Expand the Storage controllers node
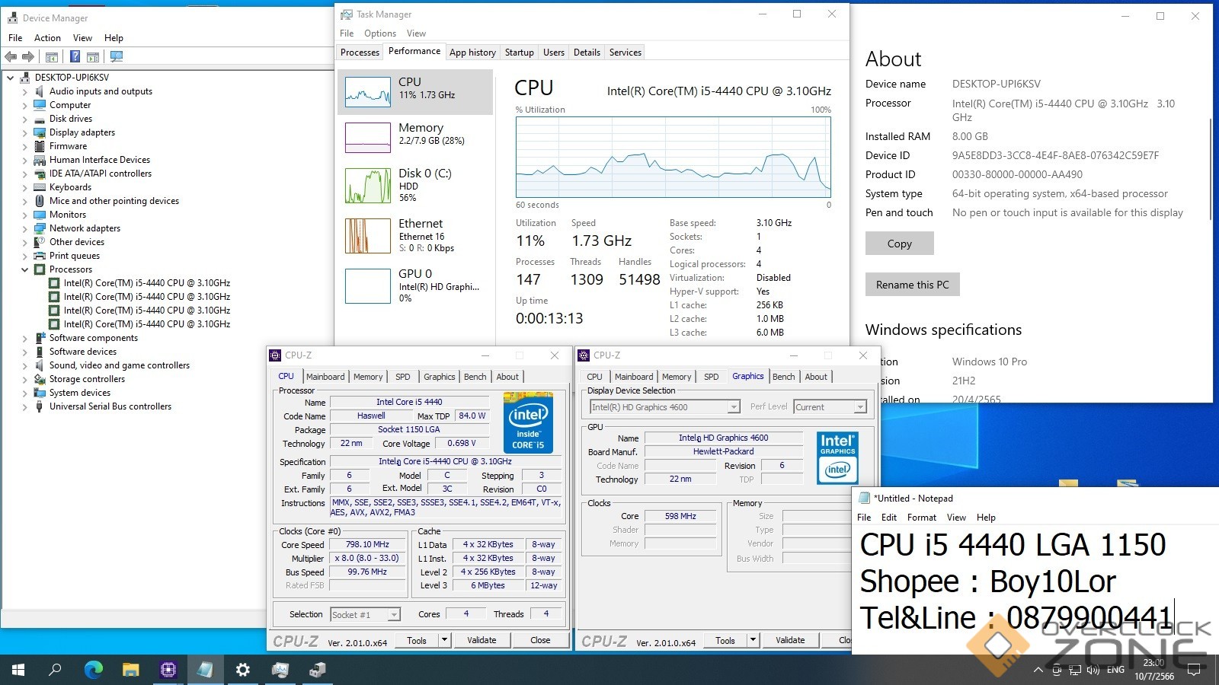 point(24,379)
